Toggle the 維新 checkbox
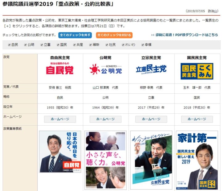Image resolution: width=222 pixels, height=191 pixels. click(91, 45)
